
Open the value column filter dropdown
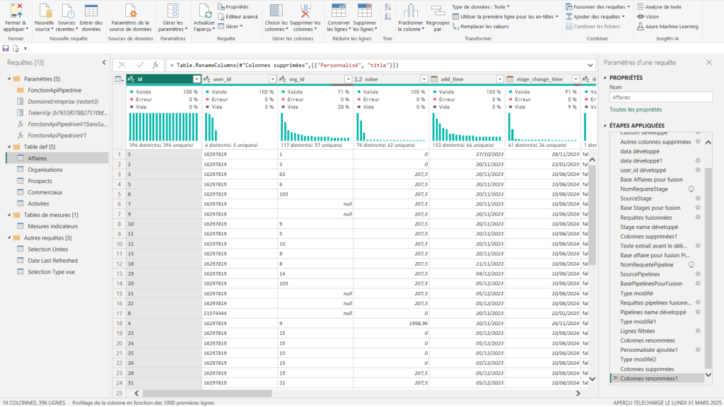point(424,79)
